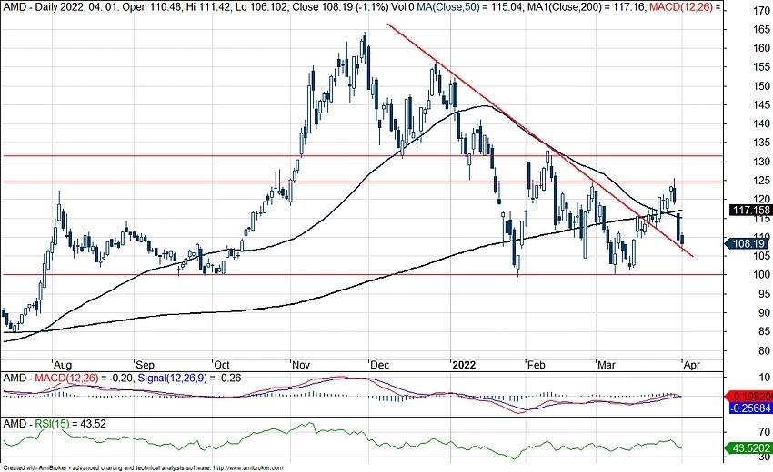
Task: Click the 'Close 108.19 (-1.1%)' header text
Action: point(339,7)
